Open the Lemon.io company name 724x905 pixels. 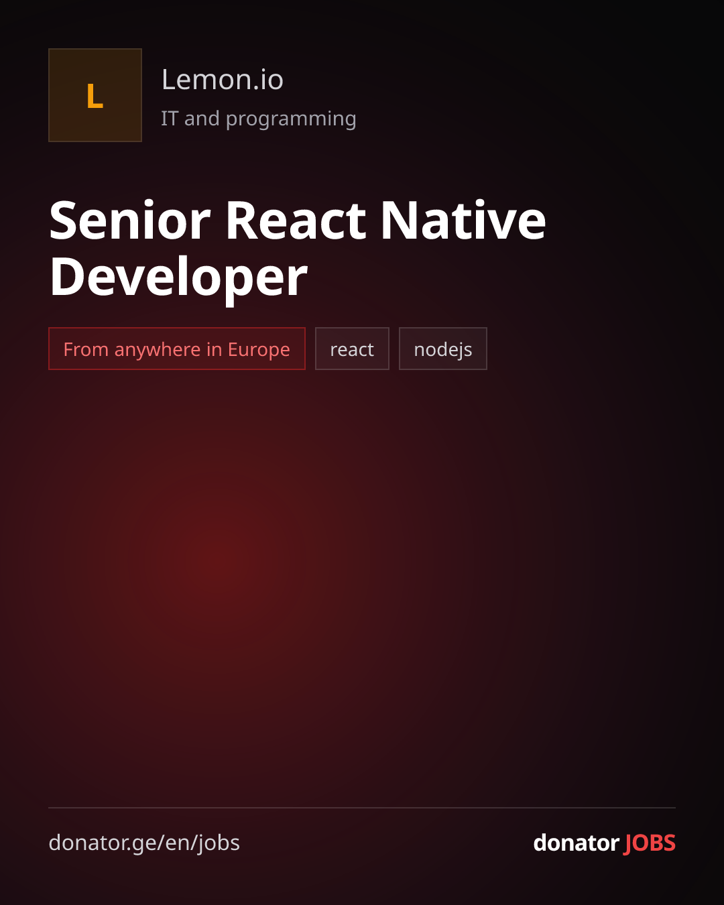point(223,80)
